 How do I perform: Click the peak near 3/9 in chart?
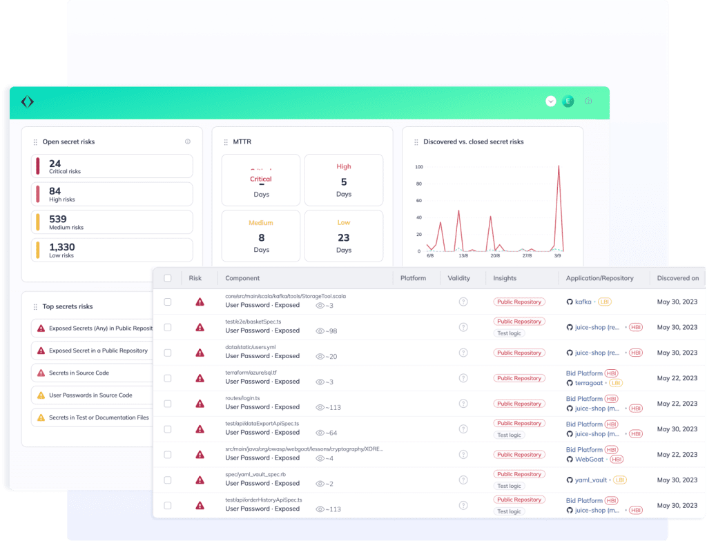(558, 166)
